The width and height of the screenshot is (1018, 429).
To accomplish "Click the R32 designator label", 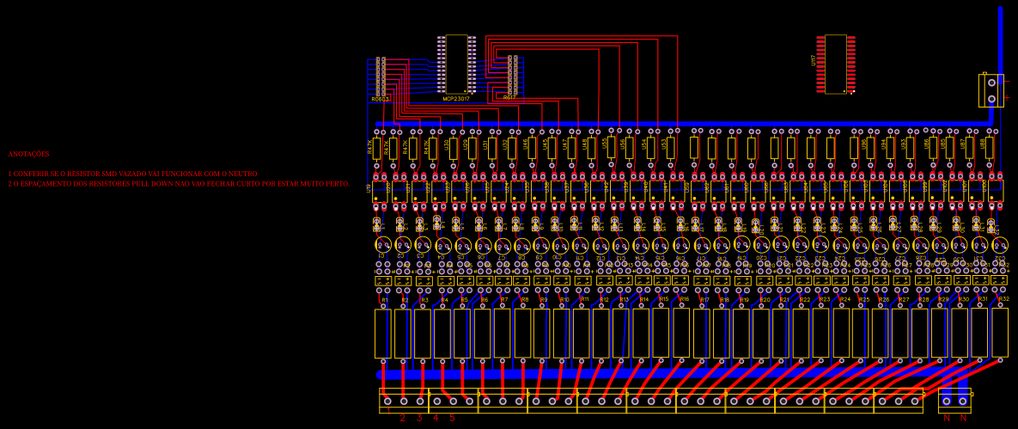I will tap(1003, 299).
